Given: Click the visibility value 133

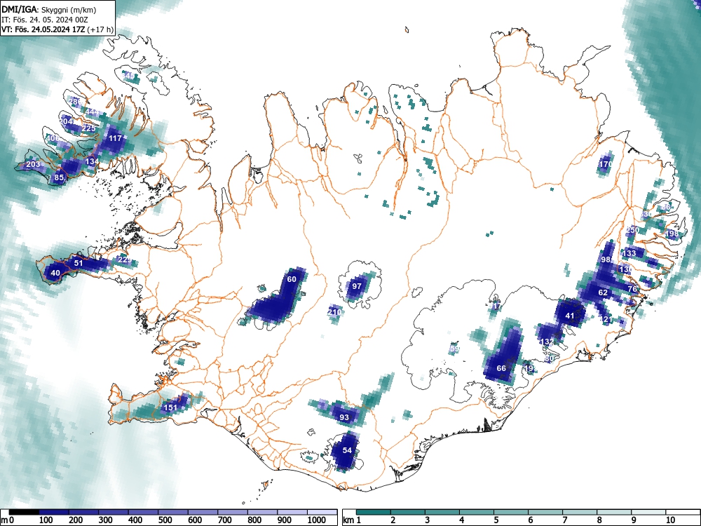Looking at the screenshot, I should (x=629, y=253).
